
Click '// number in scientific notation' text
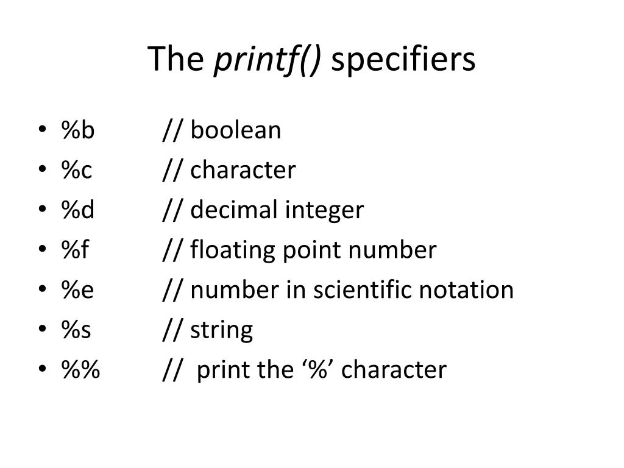(338, 289)
